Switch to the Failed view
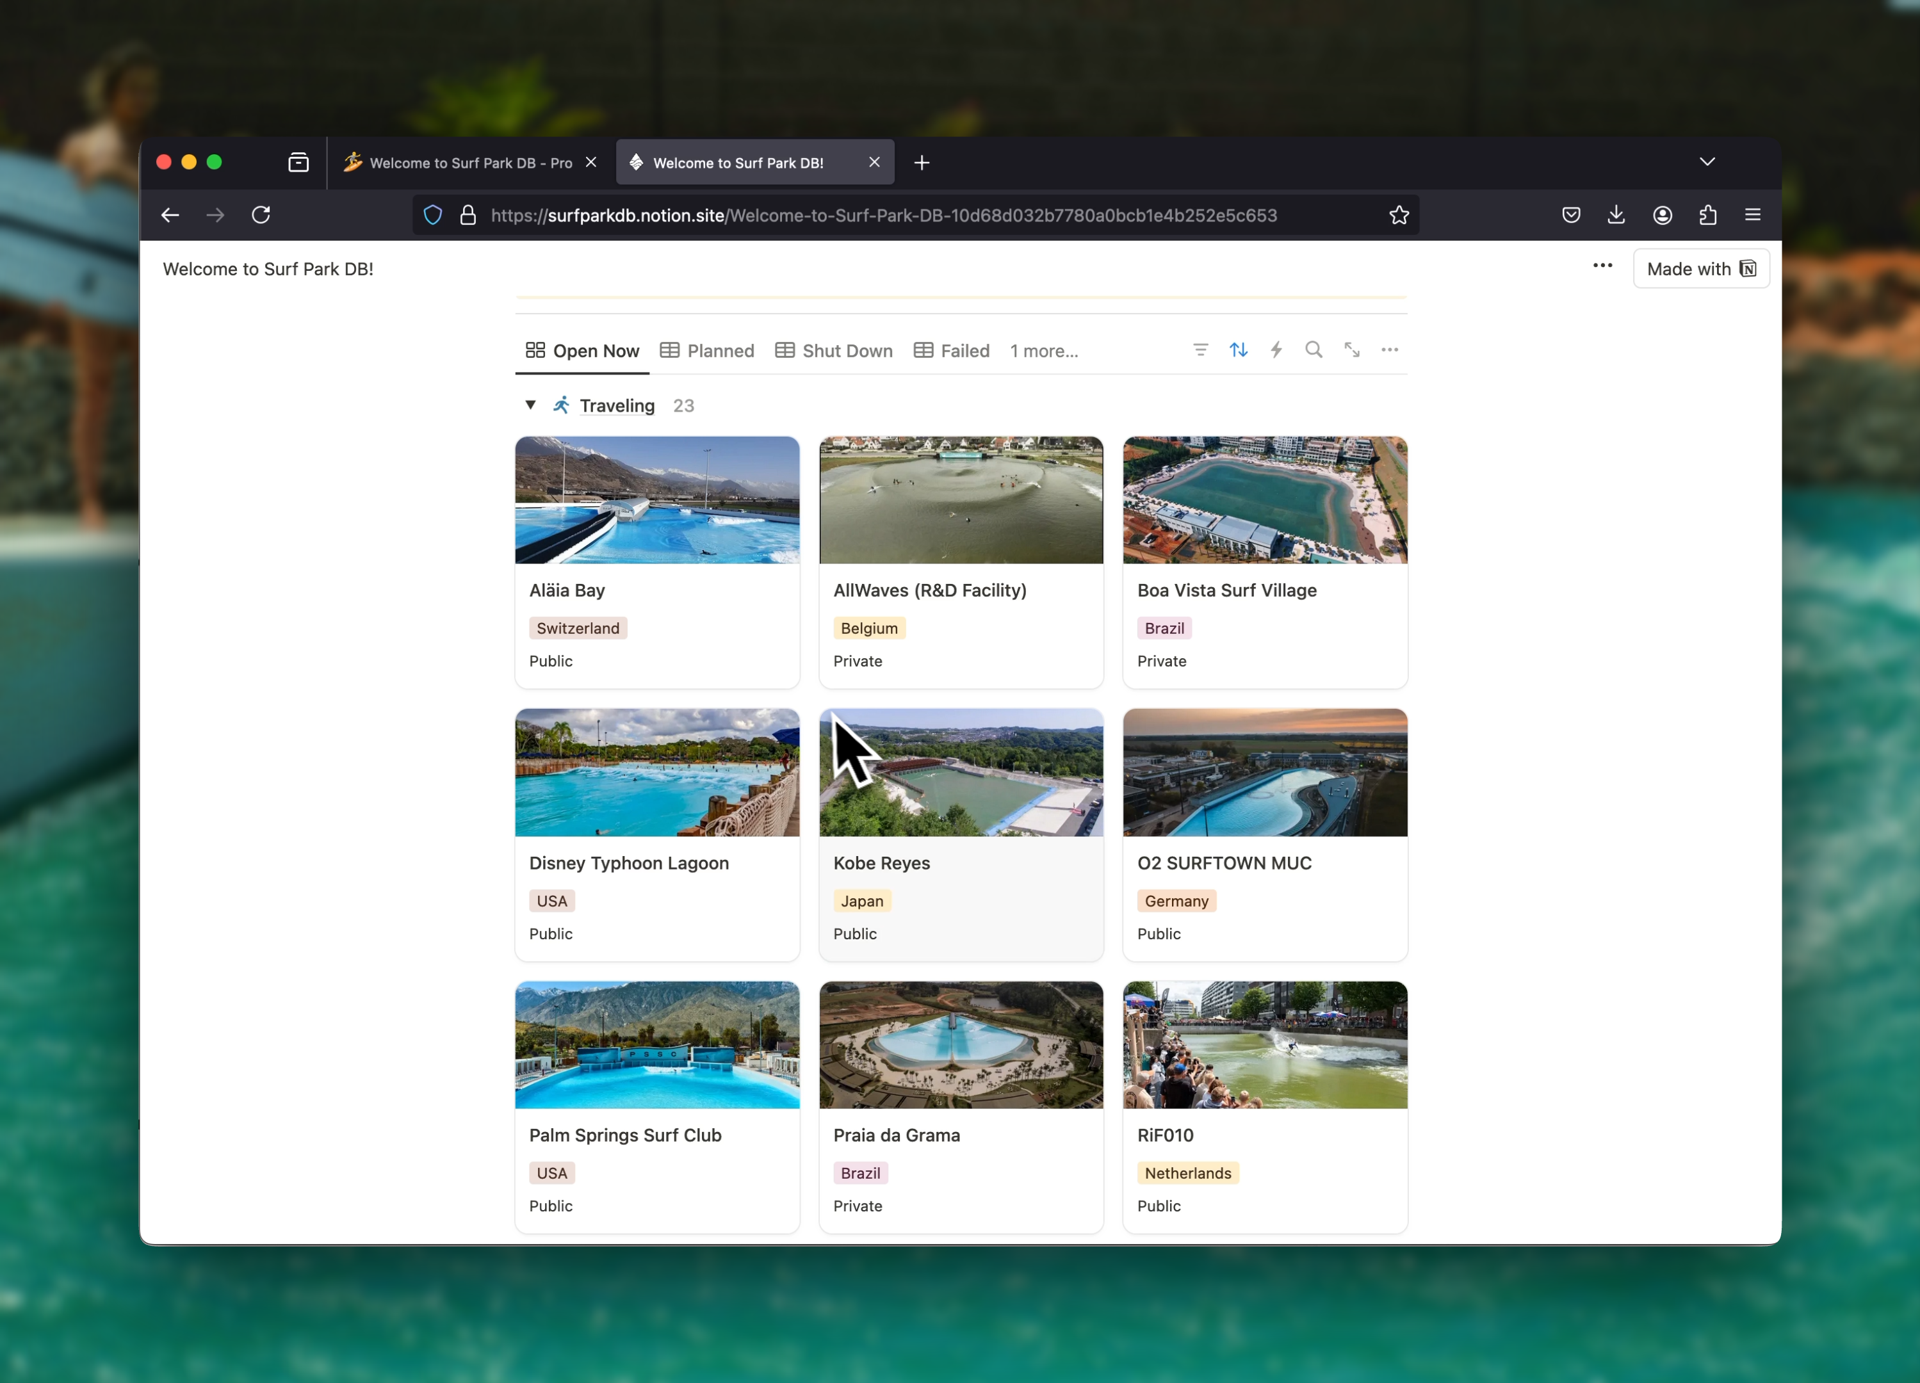 tap(952, 350)
